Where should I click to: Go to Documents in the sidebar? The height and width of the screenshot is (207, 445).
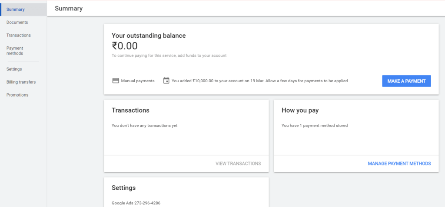click(17, 23)
